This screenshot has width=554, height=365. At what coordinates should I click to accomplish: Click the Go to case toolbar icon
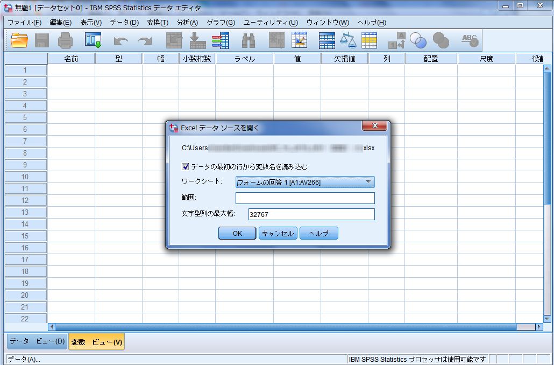(174, 40)
